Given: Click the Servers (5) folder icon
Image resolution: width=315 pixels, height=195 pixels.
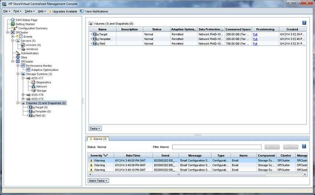Looking at the screenshot, I should click(18, 41).
